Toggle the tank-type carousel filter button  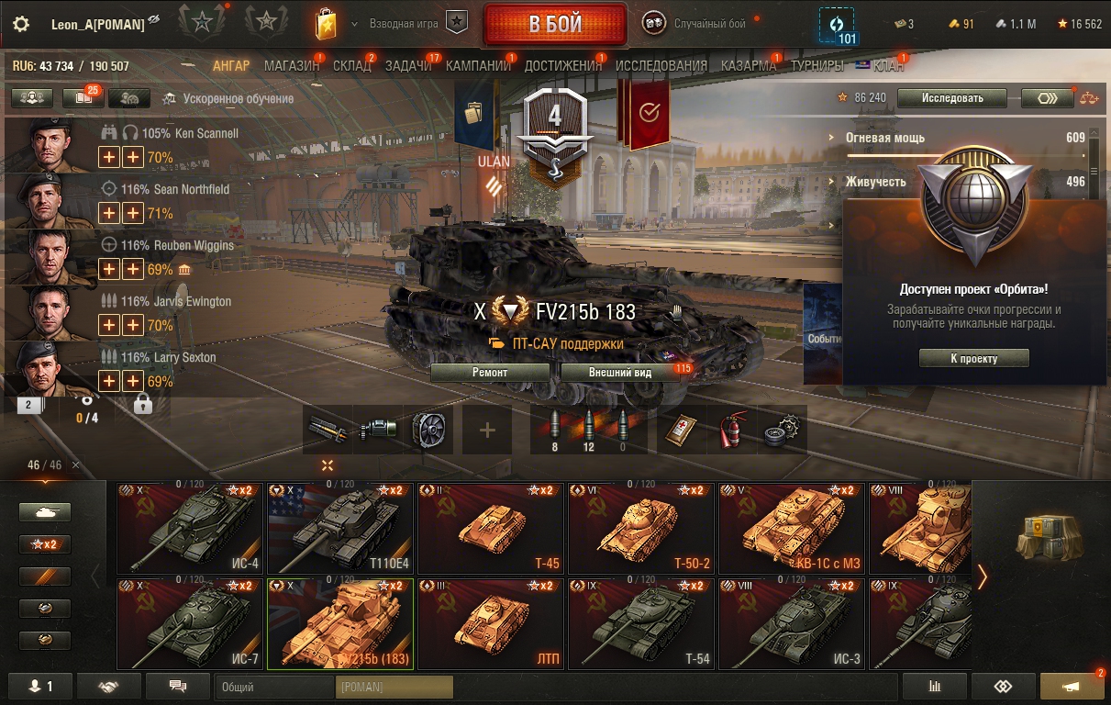(45, 512)
